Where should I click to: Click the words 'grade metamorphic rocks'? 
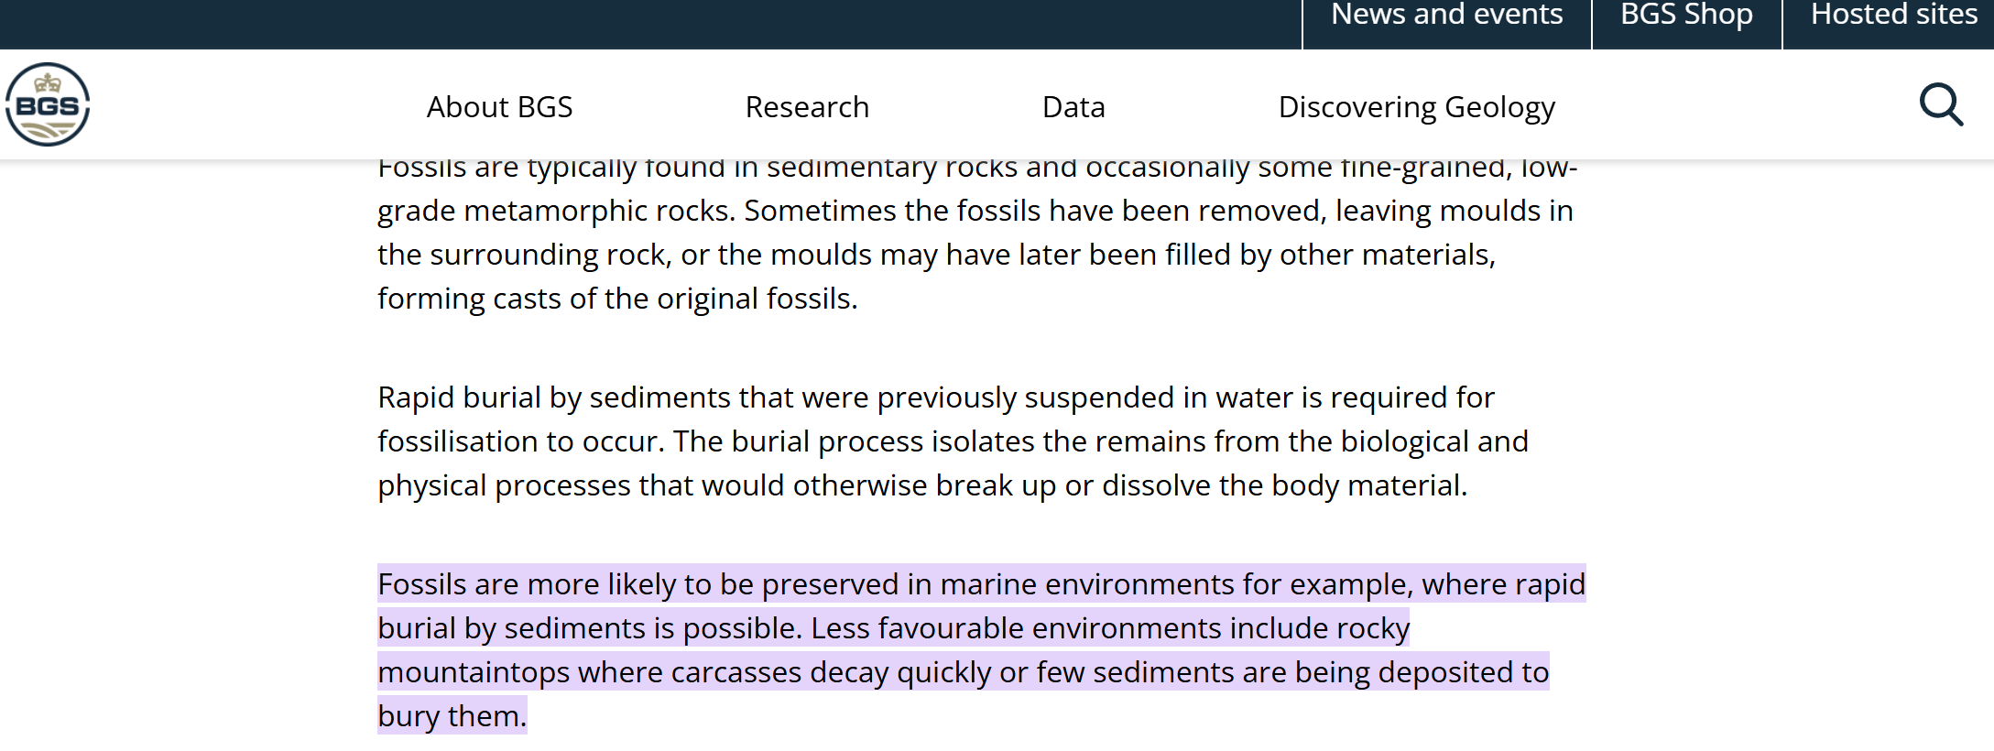pyautogui.click(x=556, y=211)
